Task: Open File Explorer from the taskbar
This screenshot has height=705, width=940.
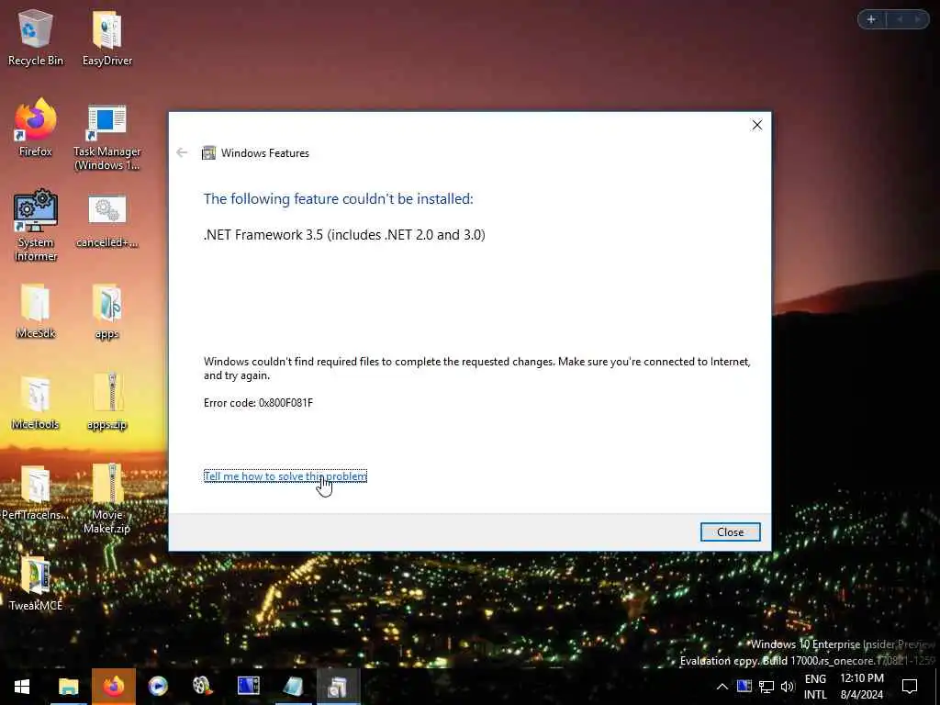Action: (68, 687)
